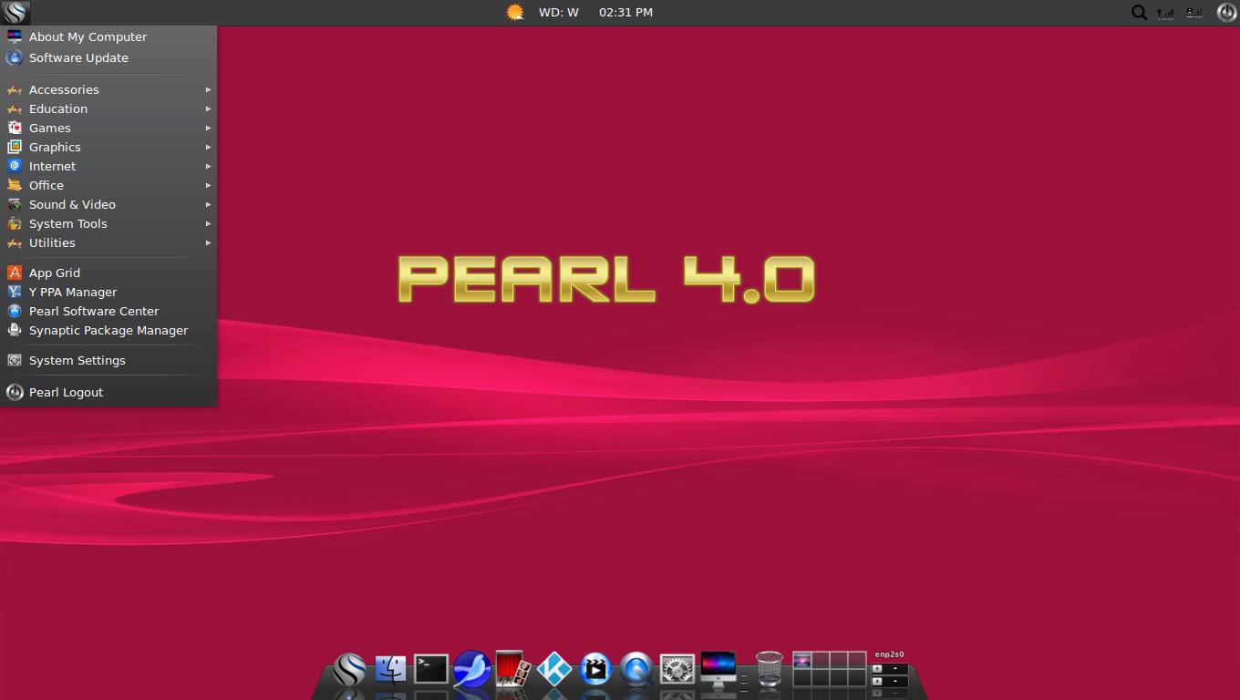Open the network signal strength indicator
Image resolution: width=1240 pixels, height=700 pixels.
tap(1165, 13)
